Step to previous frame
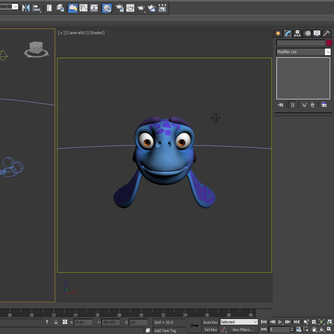 (x=273, y=322)
